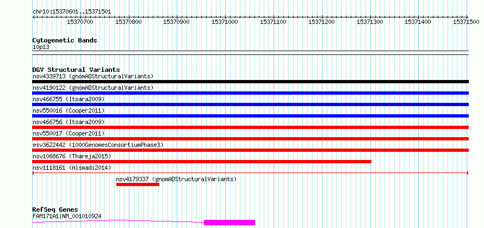This screenshot has height=228, width=484.
Task: Click the Cytogenetic Bands track heading
Action: [x=65, y=40]
